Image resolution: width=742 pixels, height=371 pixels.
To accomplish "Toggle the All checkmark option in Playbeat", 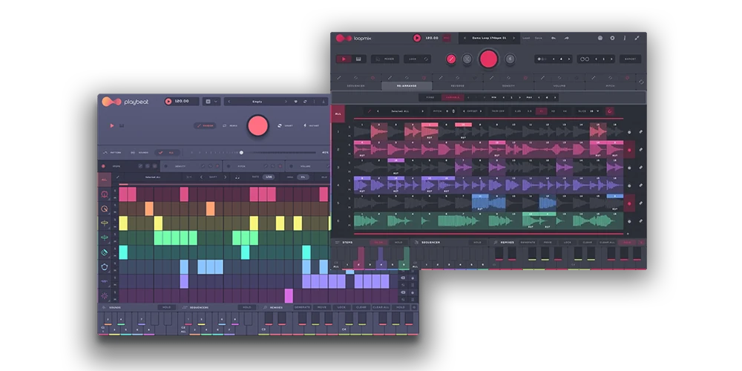I will (x=166, y=152).
